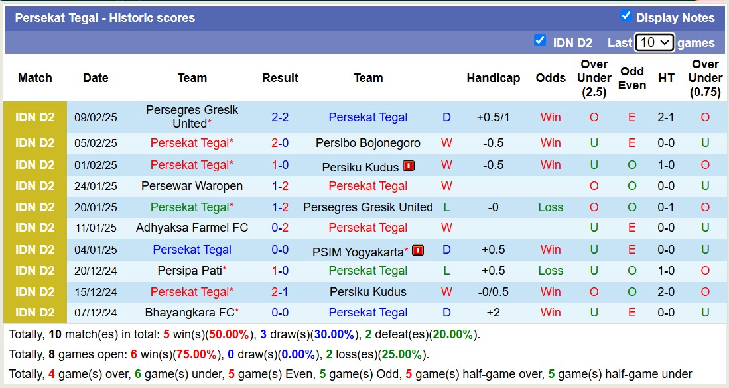Click the red card icon beside Persiku Kudus
This screenshot has height=388, width=729.
click(x=408, y=166)
